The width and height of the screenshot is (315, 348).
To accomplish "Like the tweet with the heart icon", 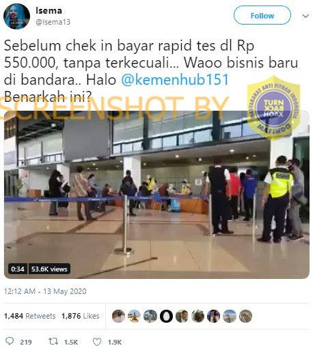I will [97, 342].
